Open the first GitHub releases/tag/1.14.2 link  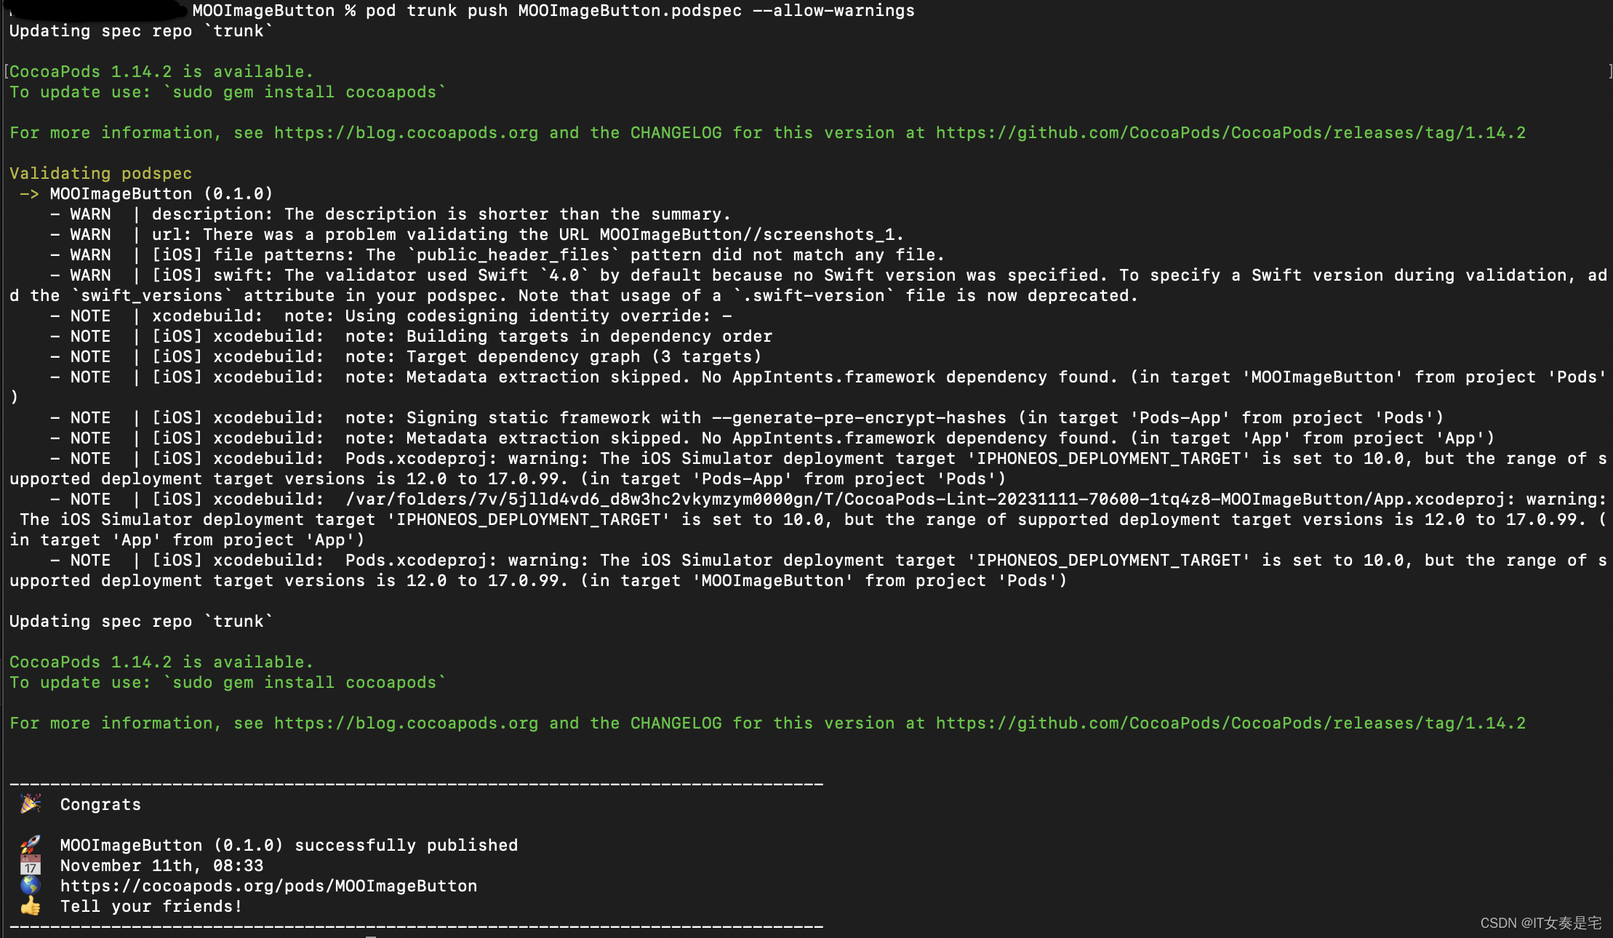click(x=1230, y=132)
